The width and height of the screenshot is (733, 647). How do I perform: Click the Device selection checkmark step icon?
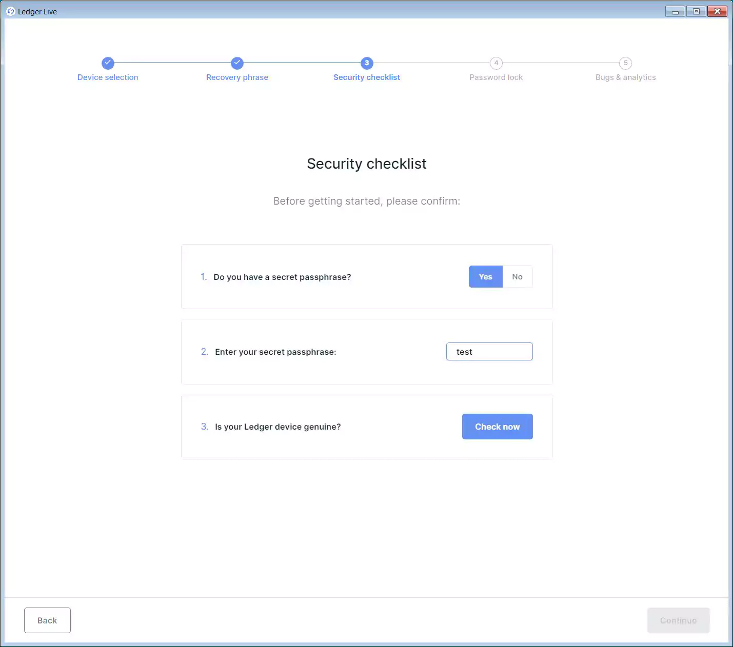click(x=108, y=63)
